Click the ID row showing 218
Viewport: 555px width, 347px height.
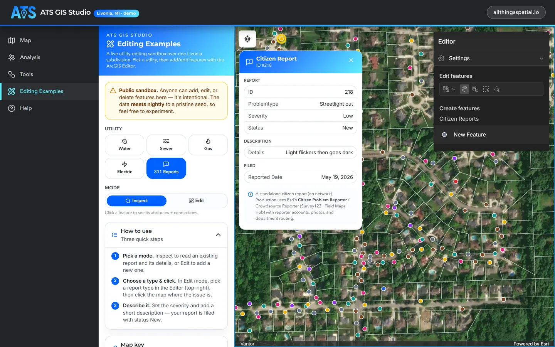click(x=301, y=92)
